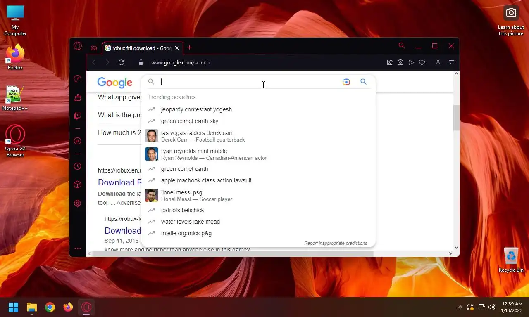This screenshot has height=317, width=529.
Task: Choose suggestion 'green comet earth sky'
Action: pos(258,121)
